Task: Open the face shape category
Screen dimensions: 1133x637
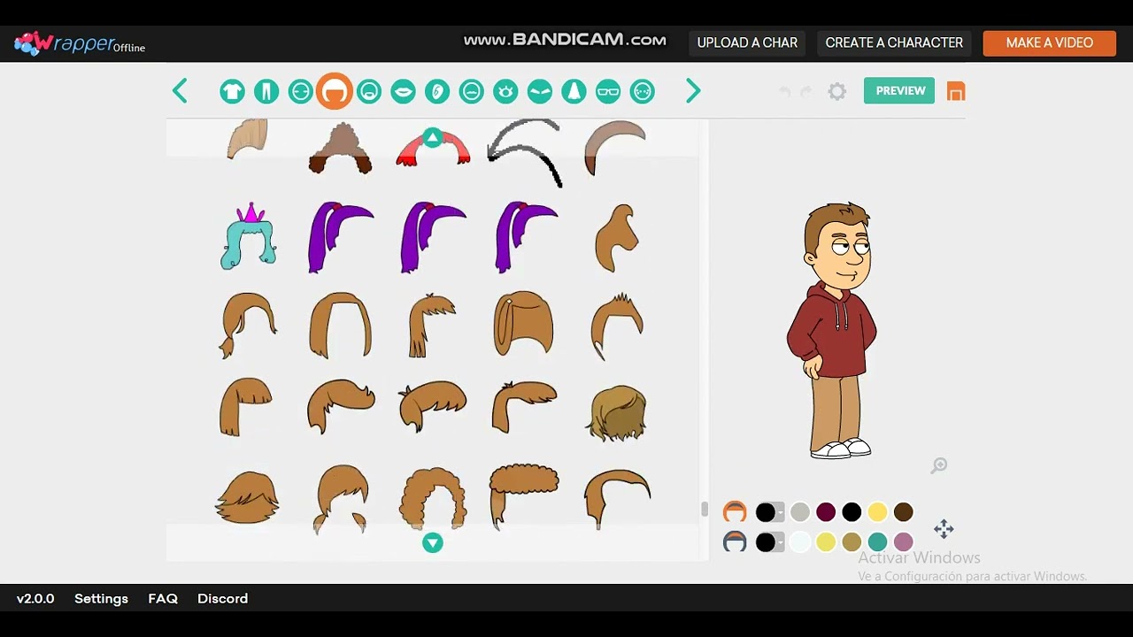Action: point(301,91)
